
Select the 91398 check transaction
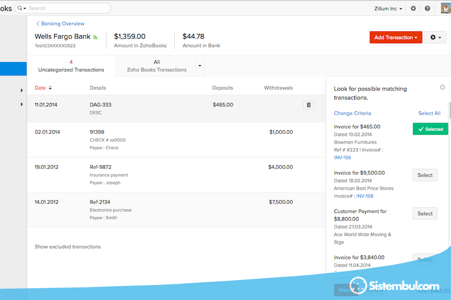tap(176, 140)
